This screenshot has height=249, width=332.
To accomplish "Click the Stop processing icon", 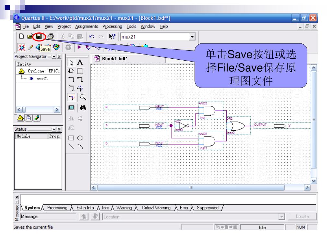I will (x=68, y=47).
